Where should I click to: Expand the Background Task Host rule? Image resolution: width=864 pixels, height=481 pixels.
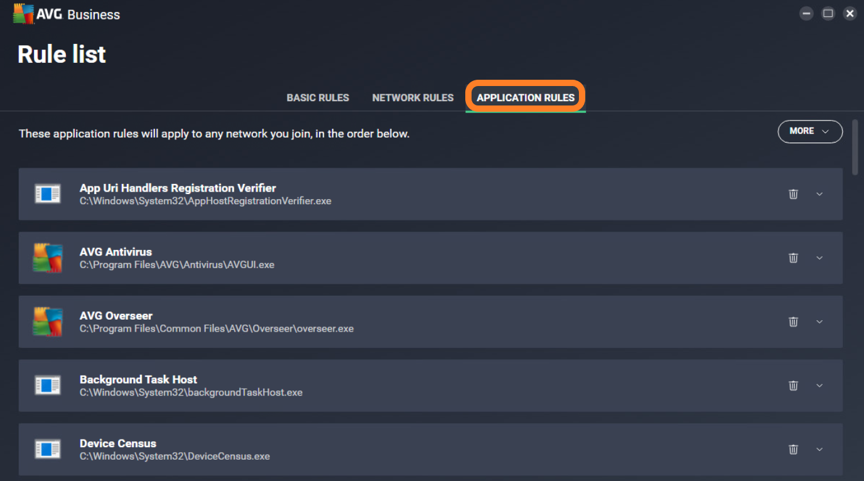(x=819, y=386)
